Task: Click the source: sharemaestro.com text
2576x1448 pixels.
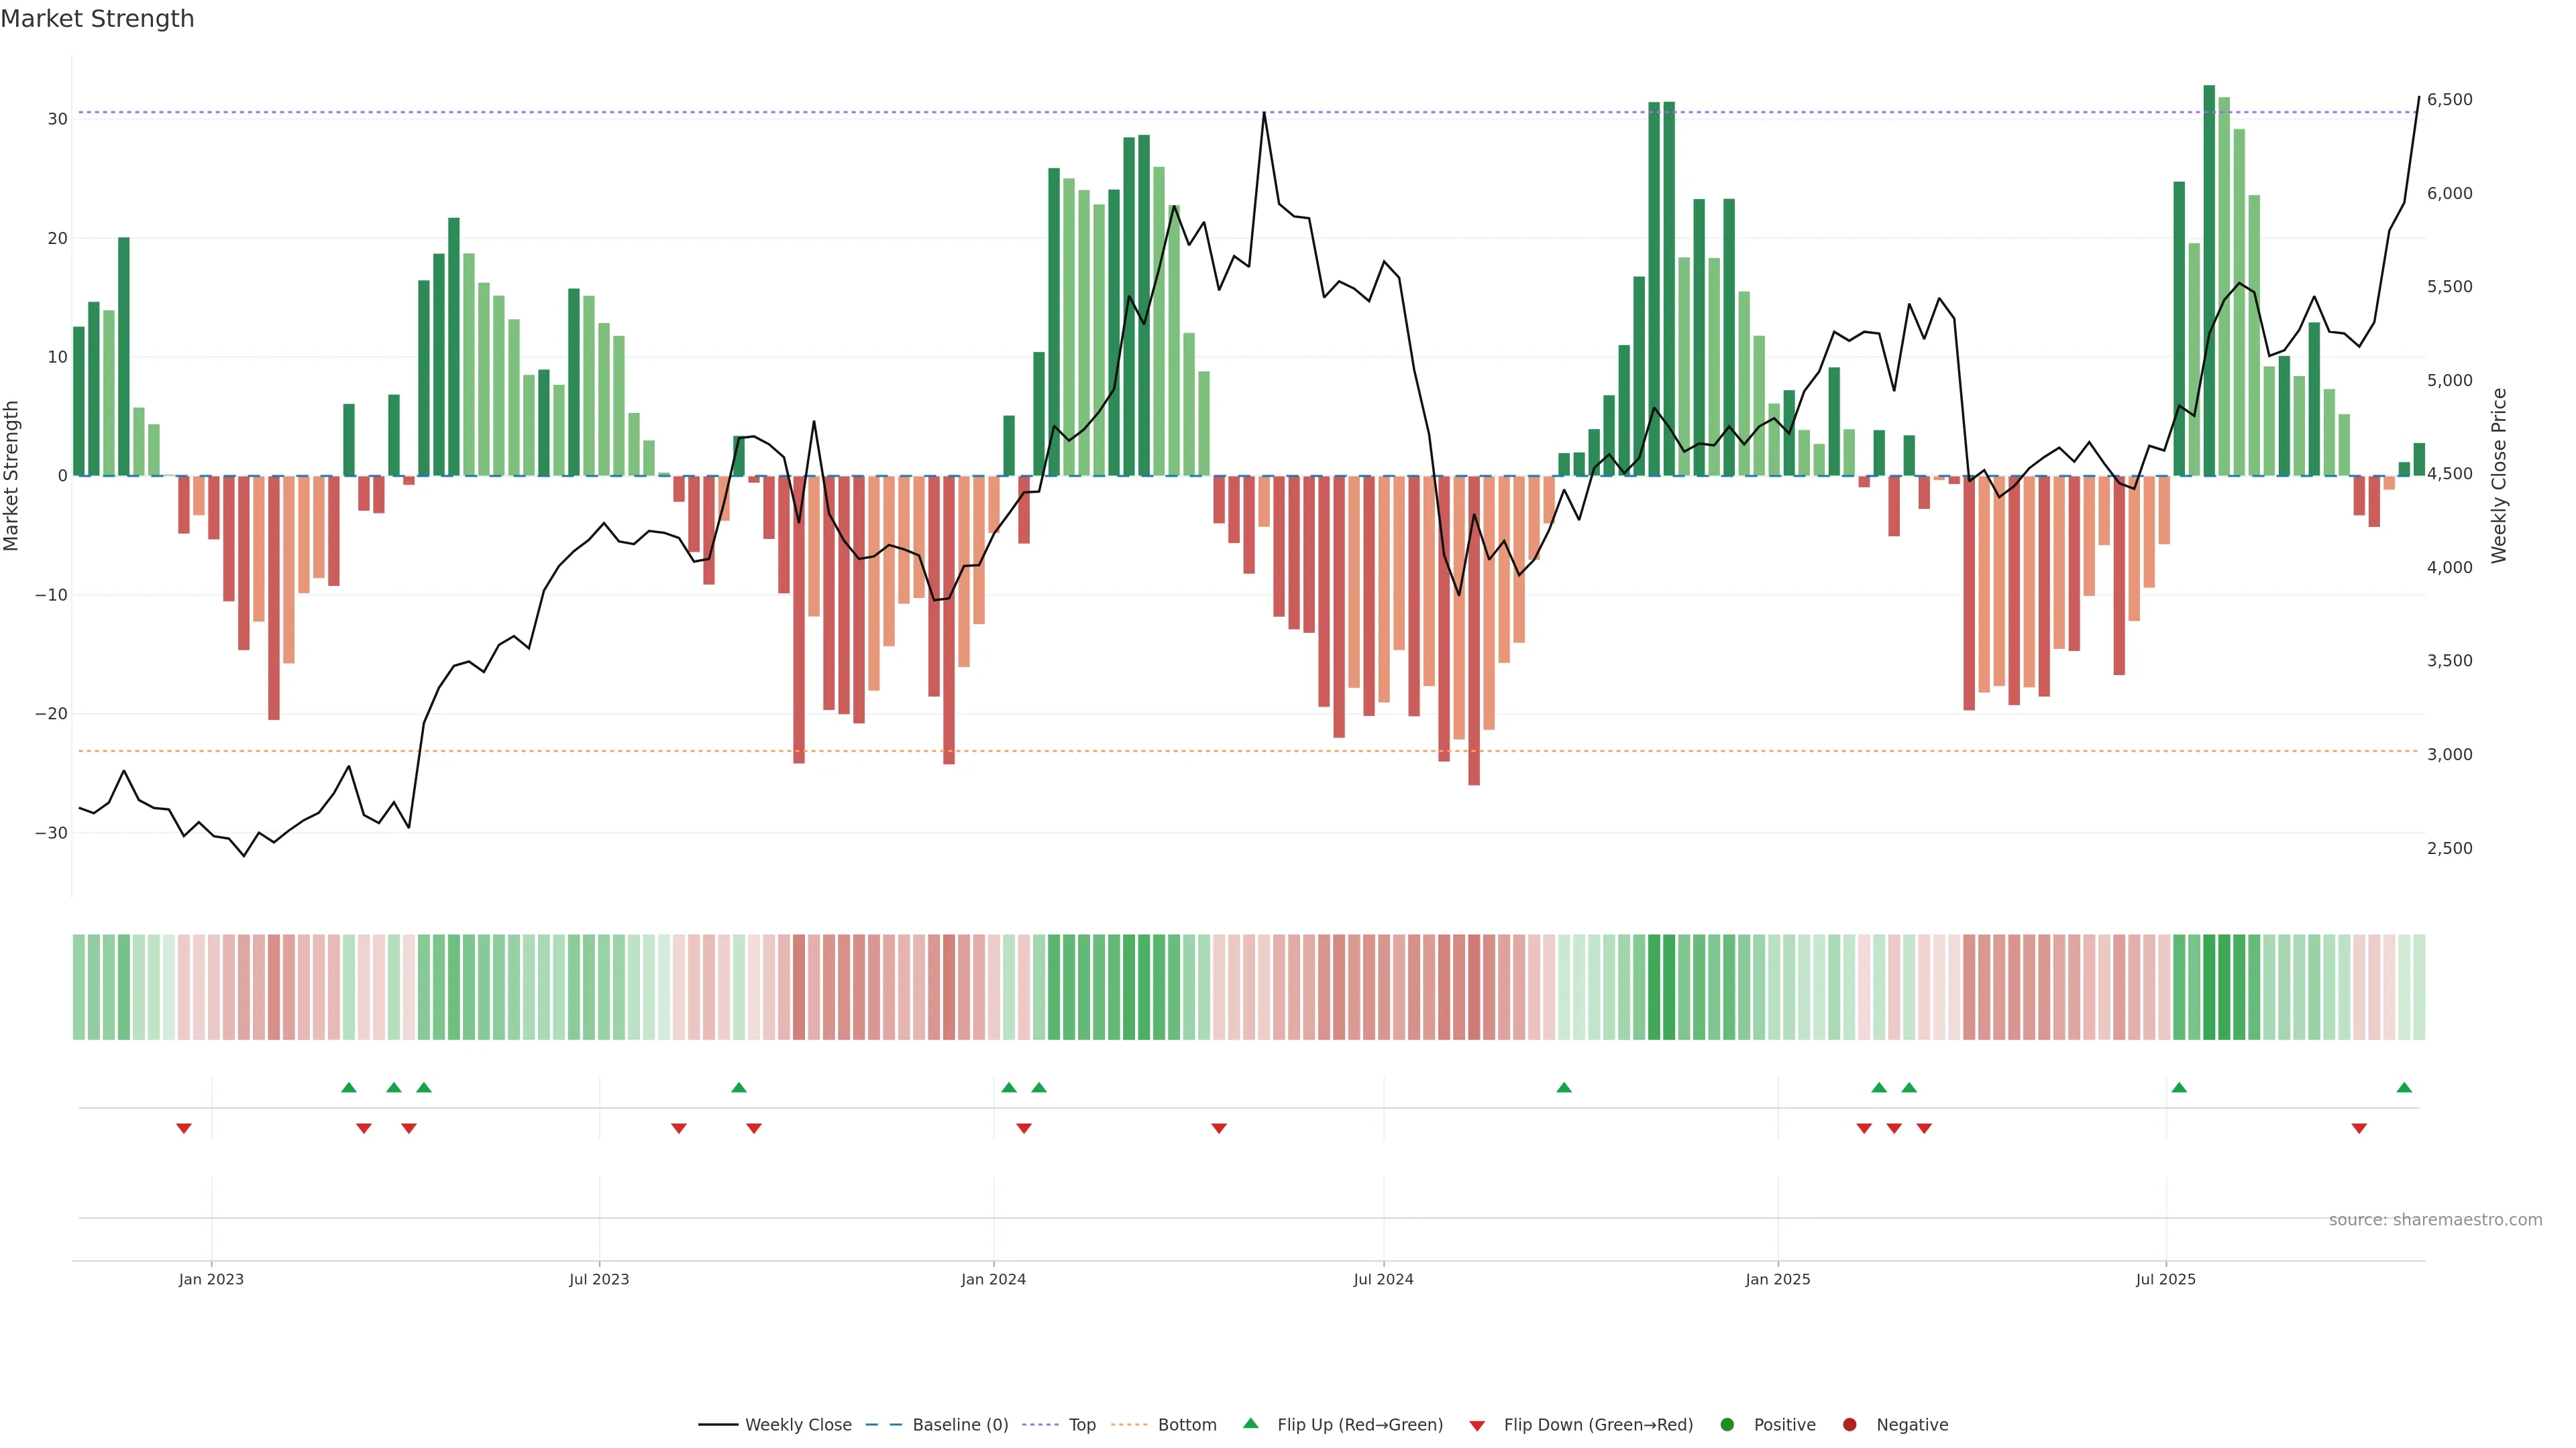Action: click(x=2435, y=1220)
